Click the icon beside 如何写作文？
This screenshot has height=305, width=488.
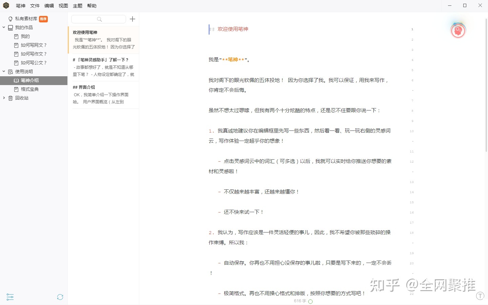coord(16,54)
